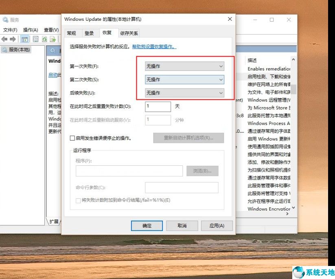Click the scroll-right arrow under services list

287,213
